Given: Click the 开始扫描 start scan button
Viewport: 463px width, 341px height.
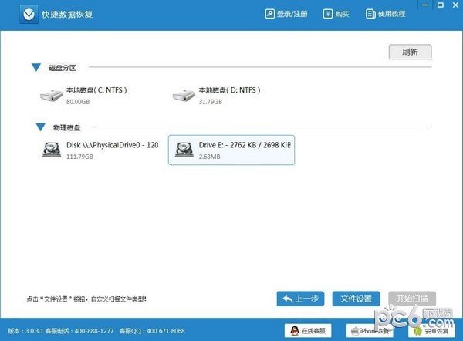Looking at the screenshot, I should tap(411, 299).
